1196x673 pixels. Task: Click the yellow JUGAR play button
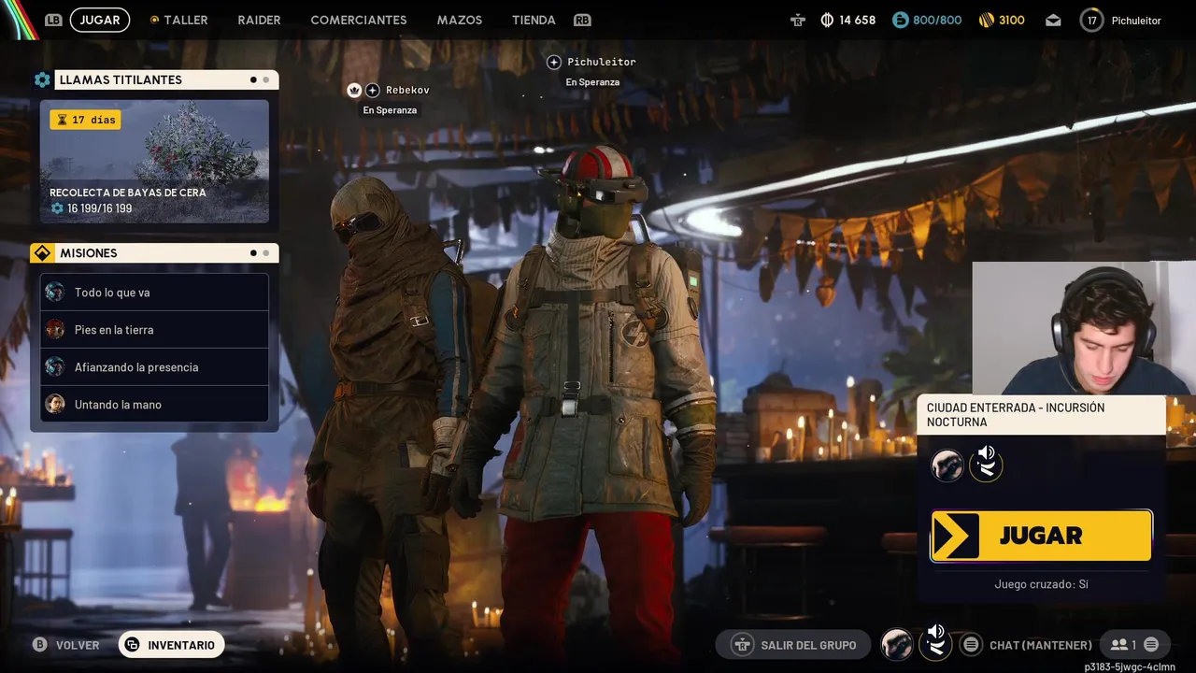pyautogui.click(x=1041, y=536)
